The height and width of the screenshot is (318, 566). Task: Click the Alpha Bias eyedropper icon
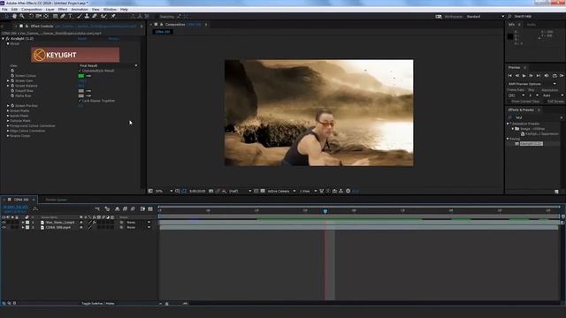click(88, 96)
